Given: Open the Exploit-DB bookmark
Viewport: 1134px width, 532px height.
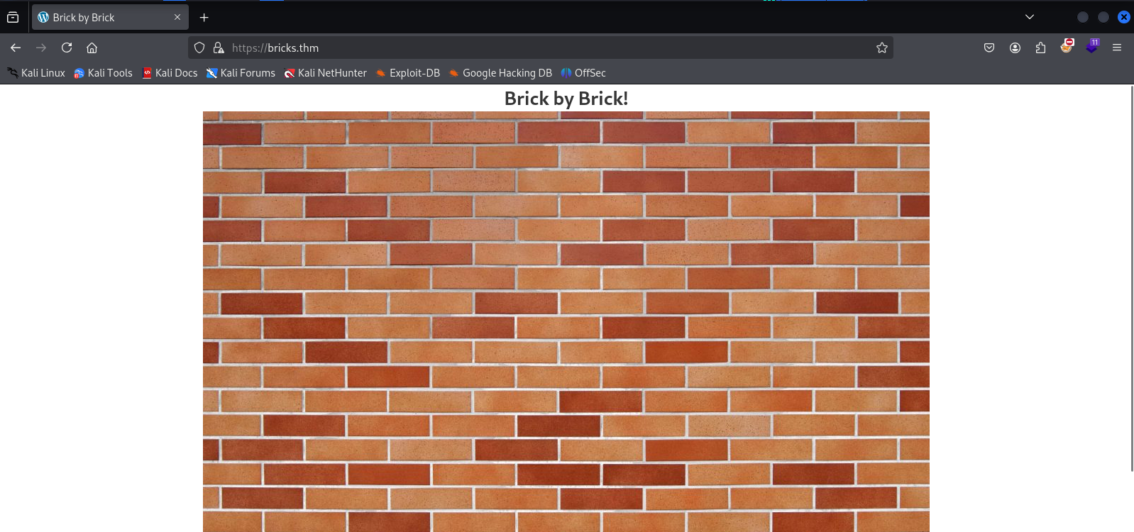Looking at the screenshot, I should point(407,73).
